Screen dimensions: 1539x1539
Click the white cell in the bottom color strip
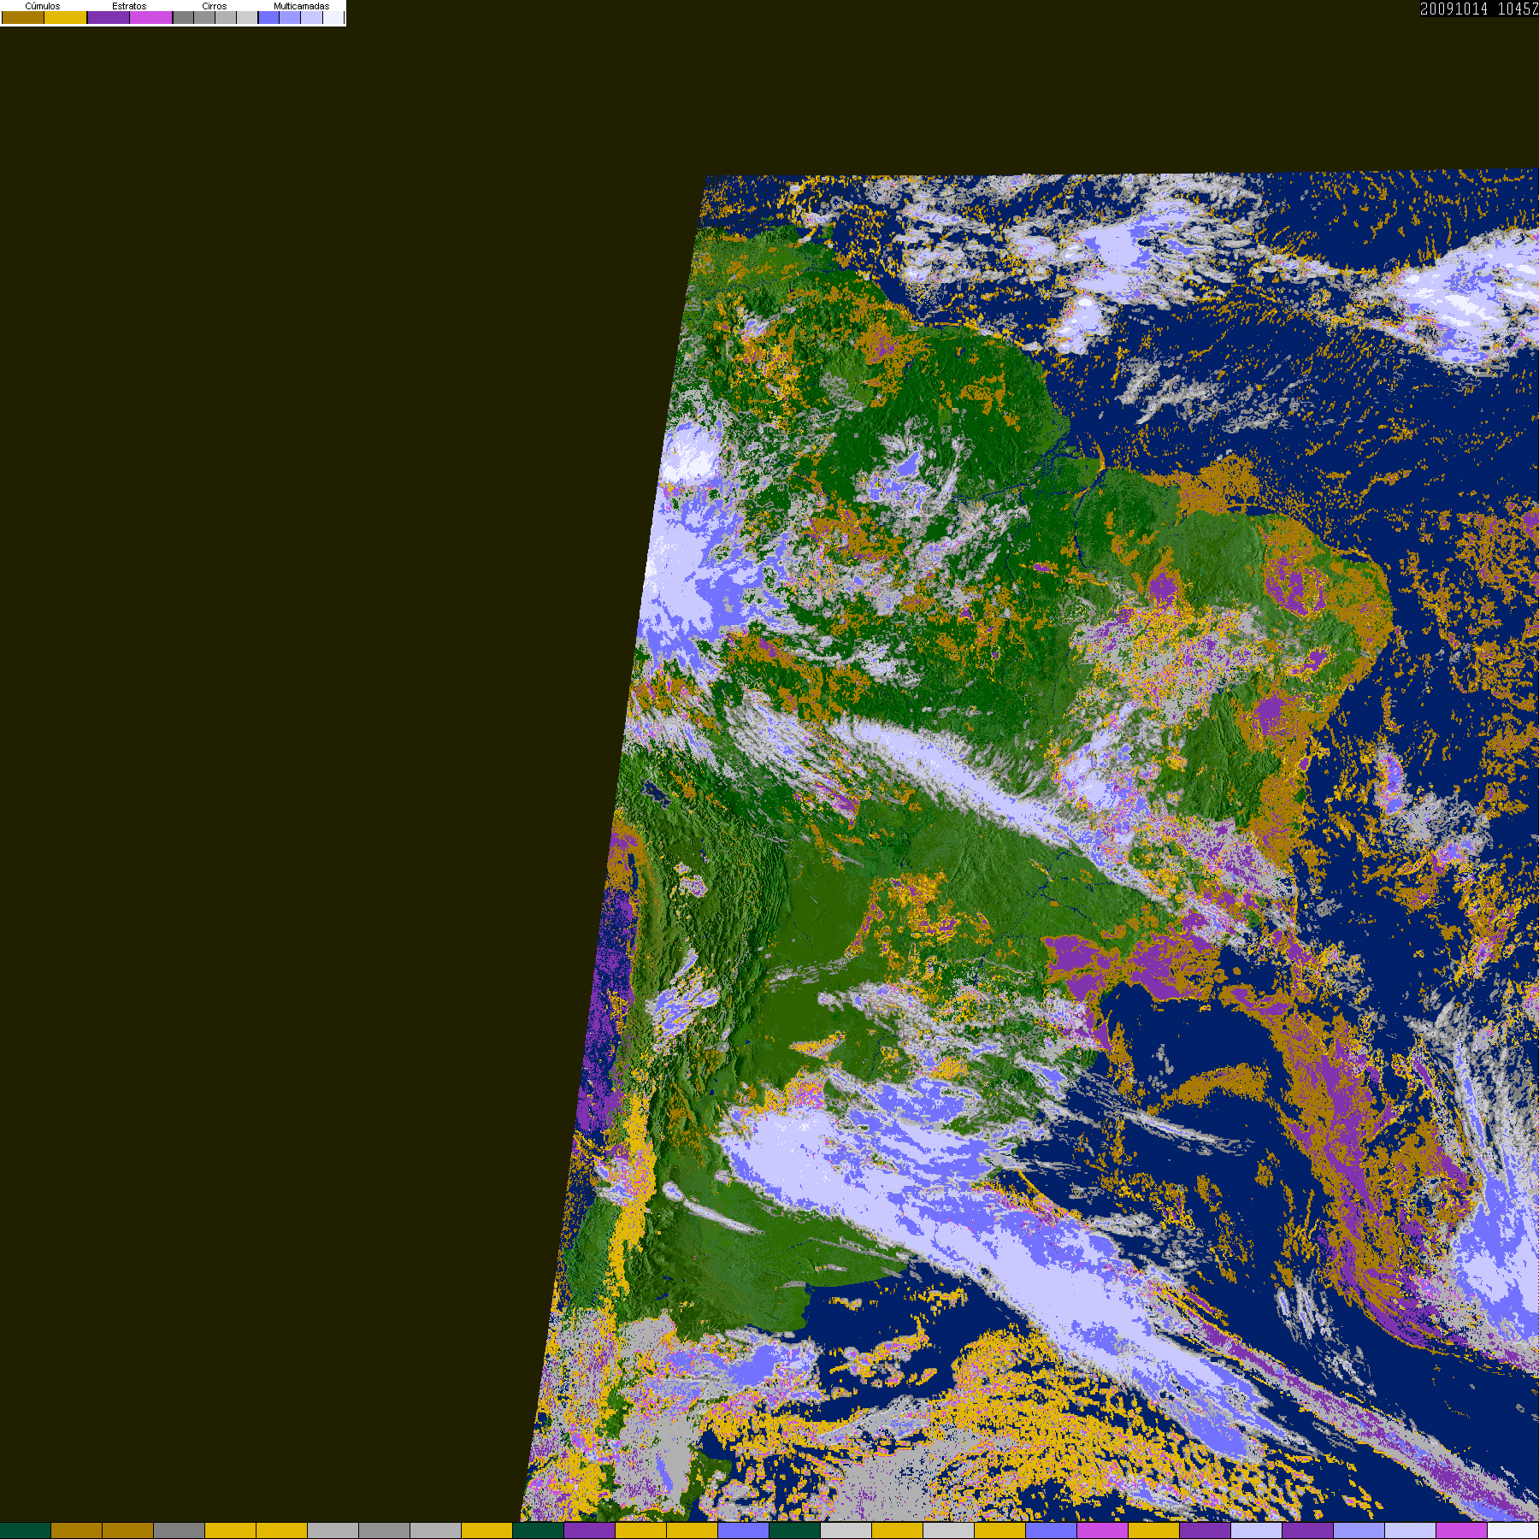point(1513,1530)
